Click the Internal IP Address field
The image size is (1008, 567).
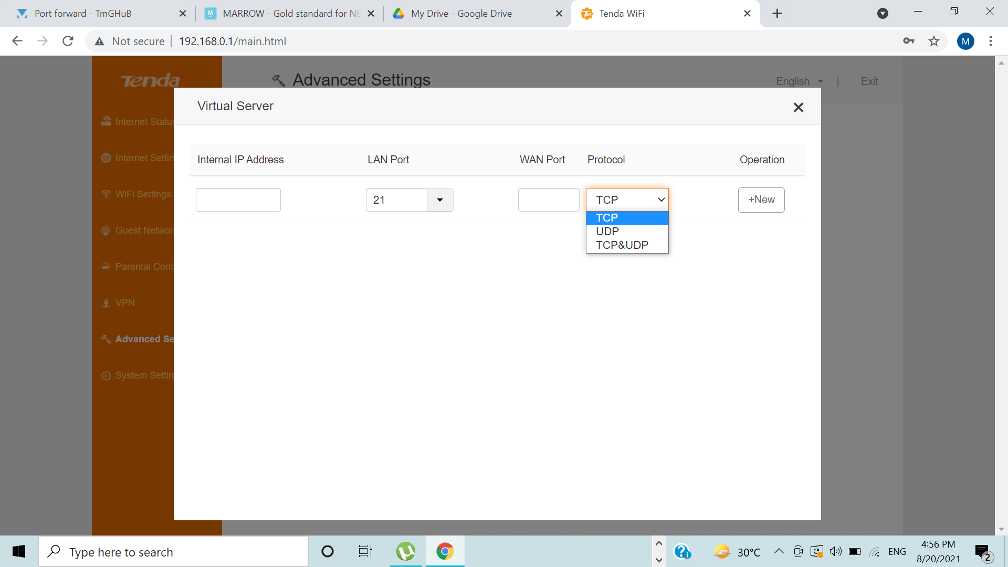point(238,200)
